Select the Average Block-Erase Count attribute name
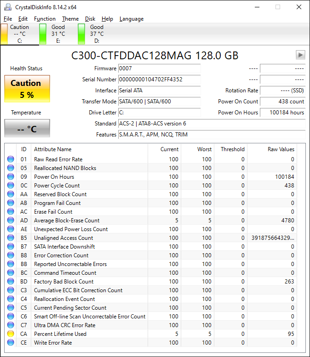Image resolution: width=310 pixels, height=357 pixels. click(x=67, y=221)
